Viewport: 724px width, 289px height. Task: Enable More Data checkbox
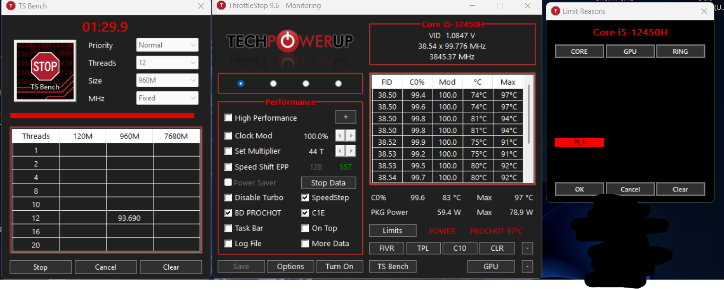(x=305, y=244)
